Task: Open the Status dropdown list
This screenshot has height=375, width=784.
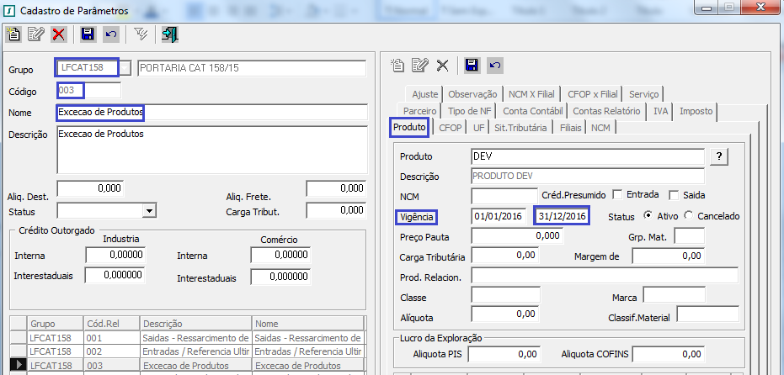Action: tap(149, 210)
